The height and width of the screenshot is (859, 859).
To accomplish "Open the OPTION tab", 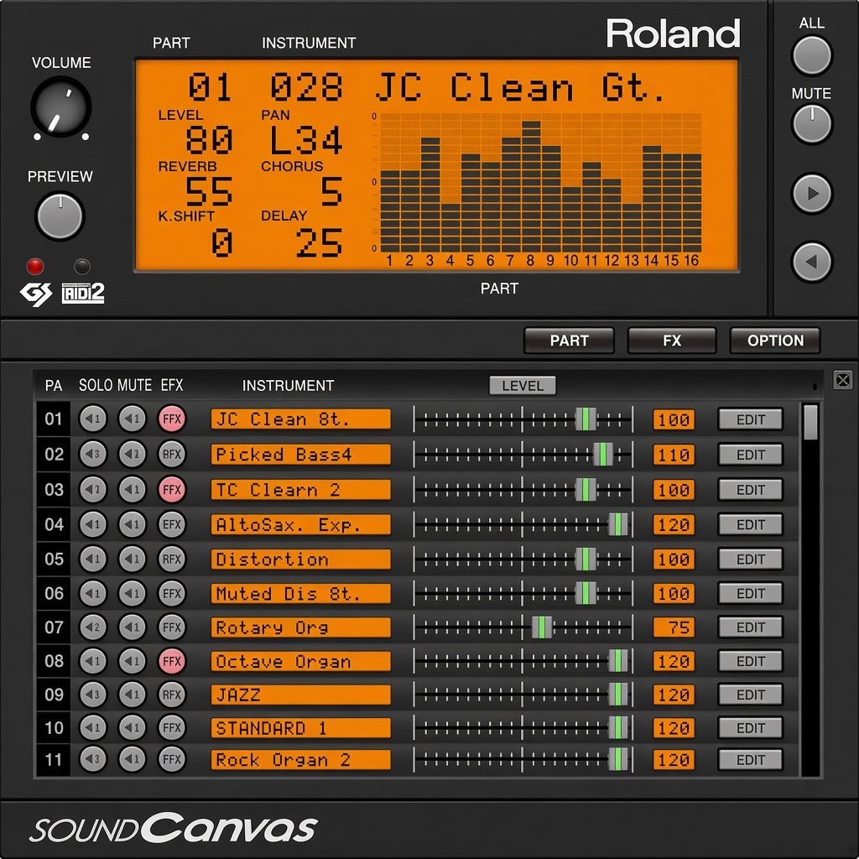I will (775, 341).
